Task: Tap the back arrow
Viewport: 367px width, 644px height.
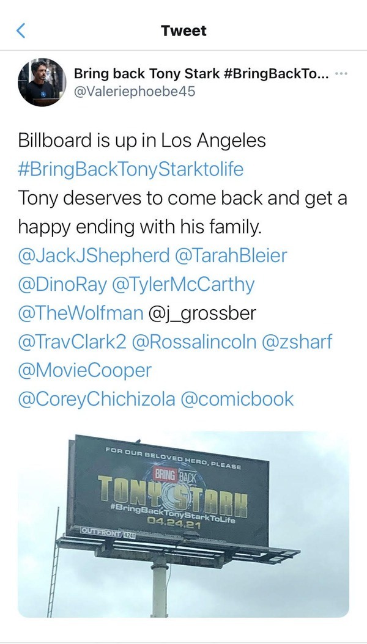Action: (21, 31)
